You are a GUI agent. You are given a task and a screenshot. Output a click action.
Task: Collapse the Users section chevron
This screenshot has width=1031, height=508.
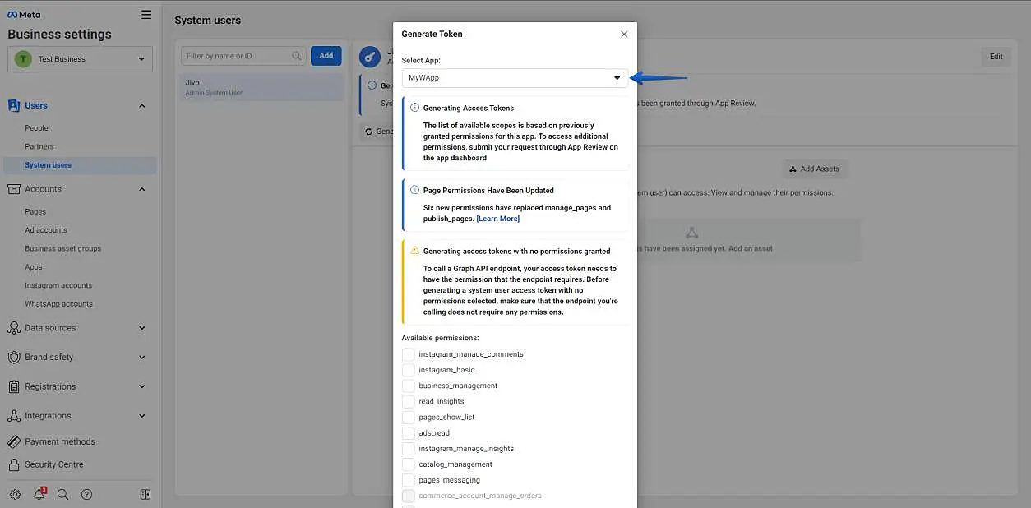tap(141, 105)
